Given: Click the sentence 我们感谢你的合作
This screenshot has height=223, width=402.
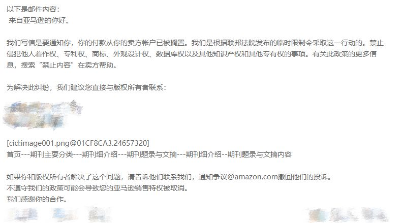Looking at the screenshot, I should [37, 199].
